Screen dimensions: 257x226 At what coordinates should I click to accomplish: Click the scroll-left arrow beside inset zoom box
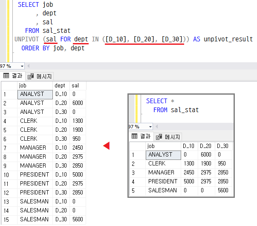pyautogui.click(x=157, y=127)
